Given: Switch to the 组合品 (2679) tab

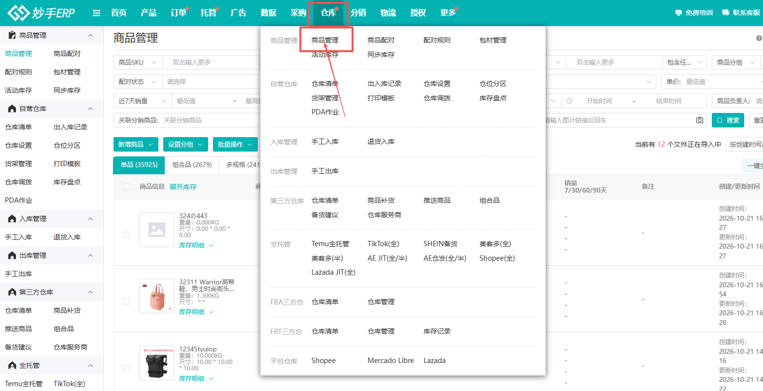Looking at the screenshot, I should pos(192,165).
